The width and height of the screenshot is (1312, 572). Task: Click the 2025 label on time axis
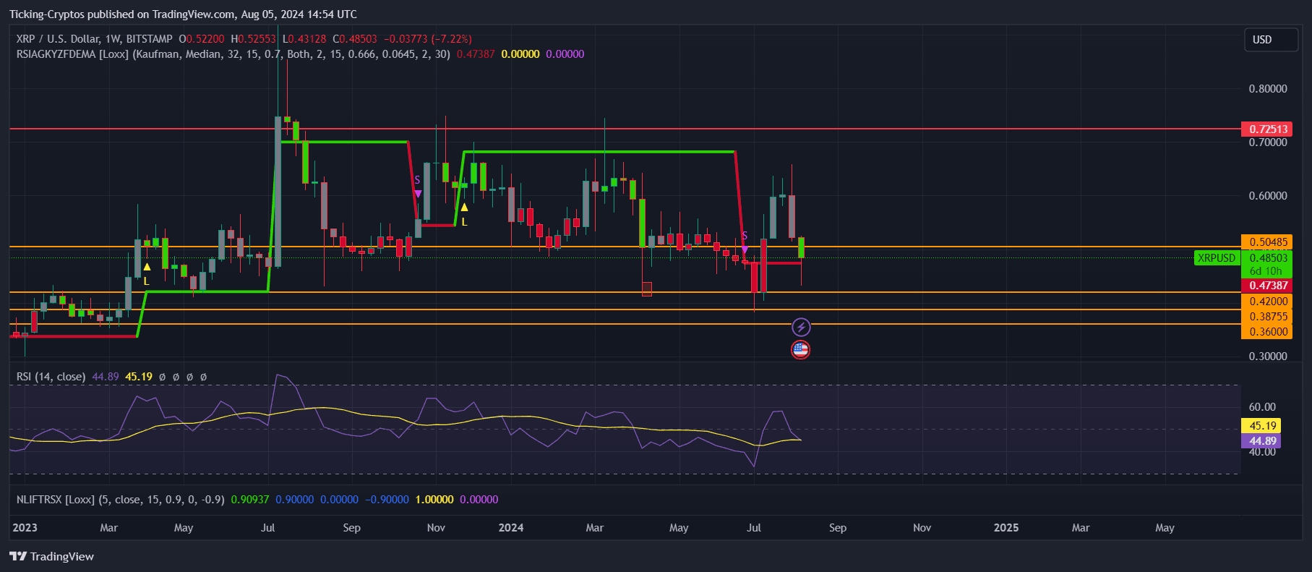(1006, 528)
